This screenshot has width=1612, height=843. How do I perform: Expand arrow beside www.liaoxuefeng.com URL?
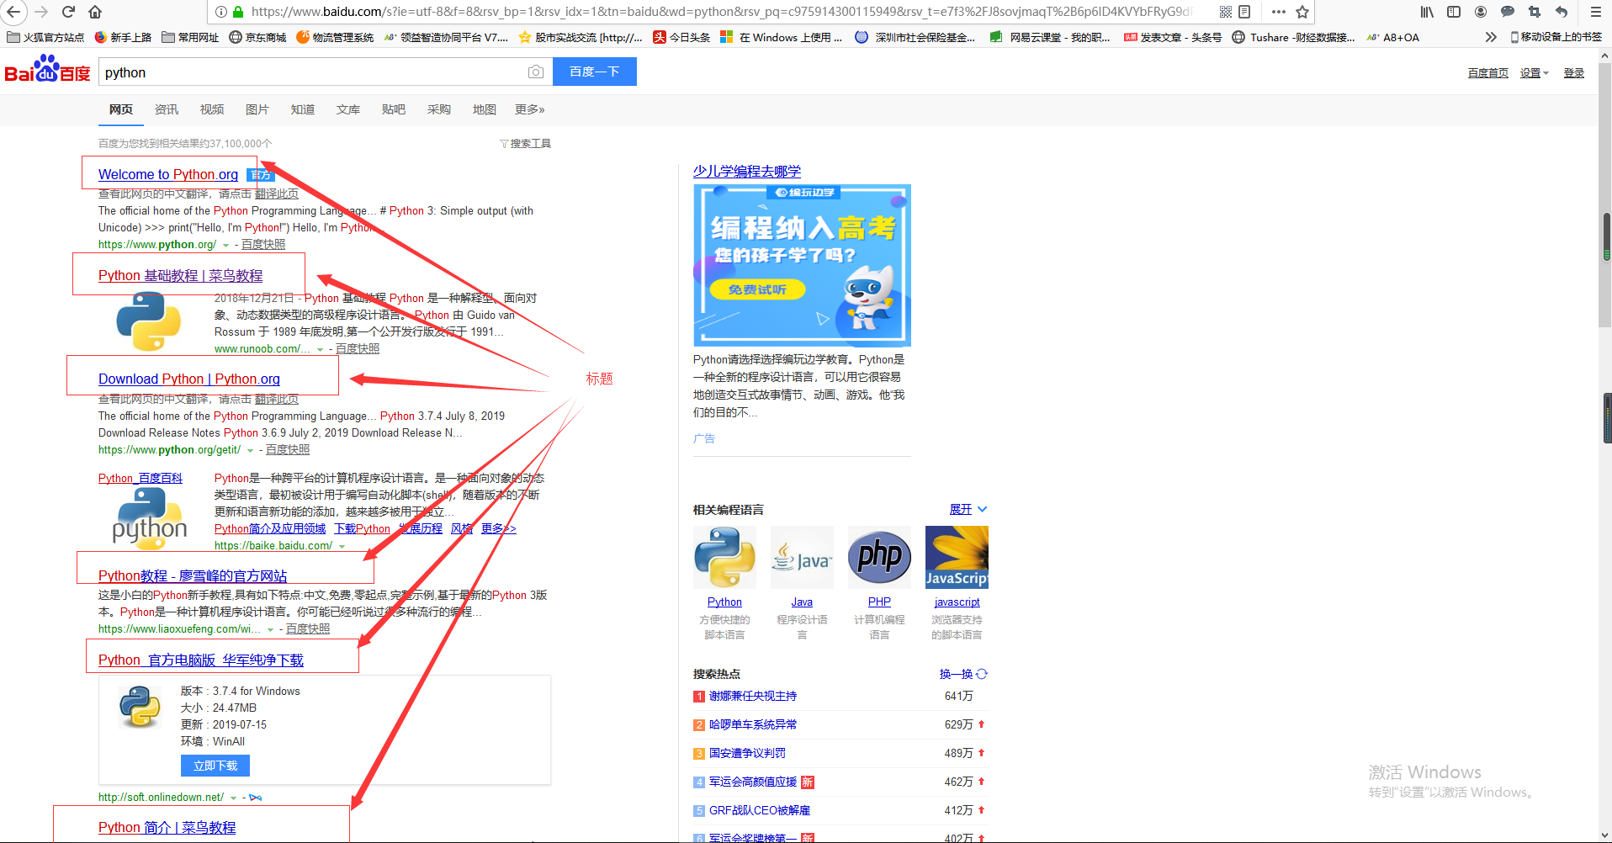point(270,629)
